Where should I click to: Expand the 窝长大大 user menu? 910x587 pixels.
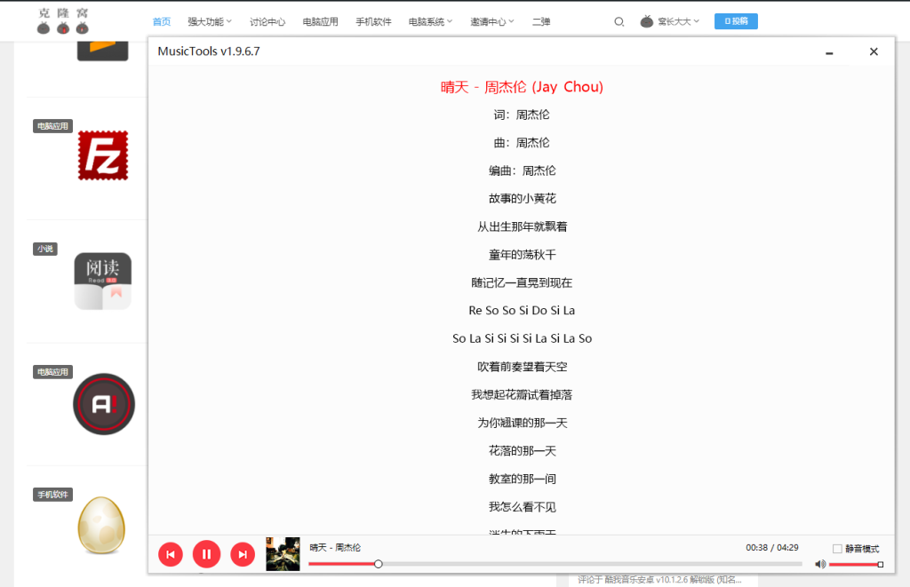coord(678,22)
